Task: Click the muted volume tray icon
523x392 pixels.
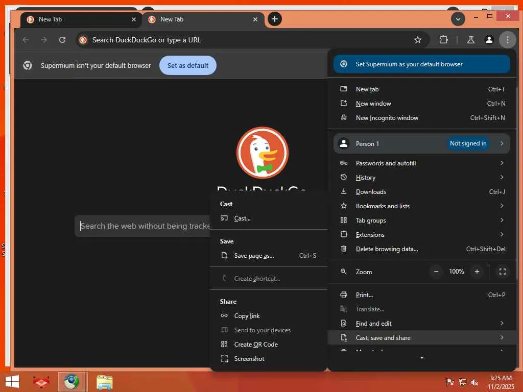Action: coord(474,382)
